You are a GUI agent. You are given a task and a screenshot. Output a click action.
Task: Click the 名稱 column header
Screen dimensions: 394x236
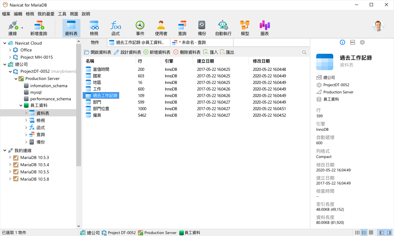(109, 61)
